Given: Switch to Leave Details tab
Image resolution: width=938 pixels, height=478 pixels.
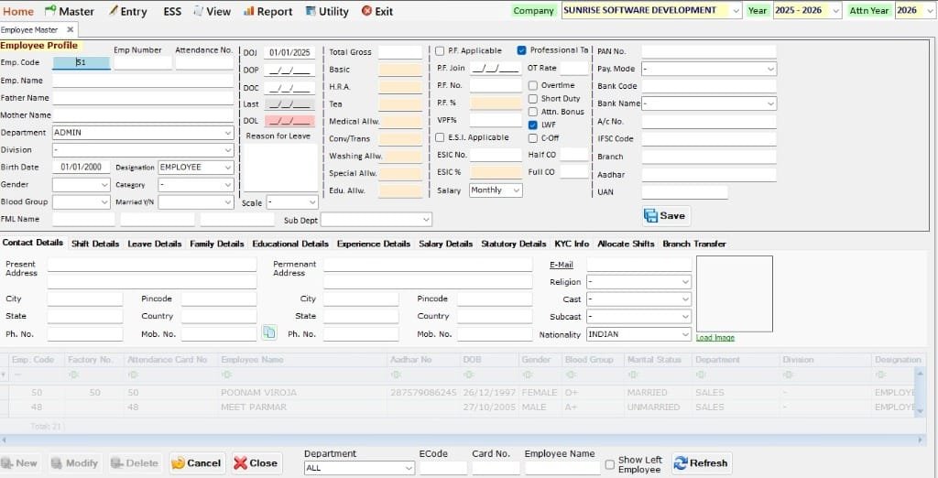Looking at the screenshot, I should pyautogui.click(x=154, y=244).
